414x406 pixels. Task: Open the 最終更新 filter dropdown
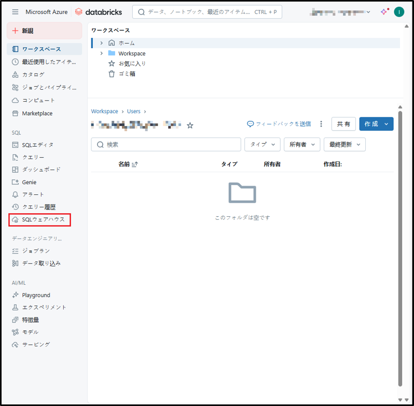click(x=344, y=144)
